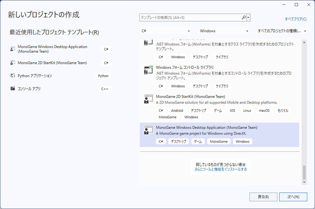Click the Windows フォーム コントロール ライブラリ template icon
The height and width of the screenshot is (209, 315).
[x=148, y=70]
